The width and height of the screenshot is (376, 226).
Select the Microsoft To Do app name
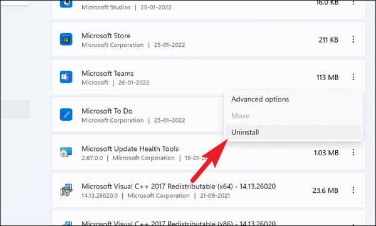coord(107,111)
